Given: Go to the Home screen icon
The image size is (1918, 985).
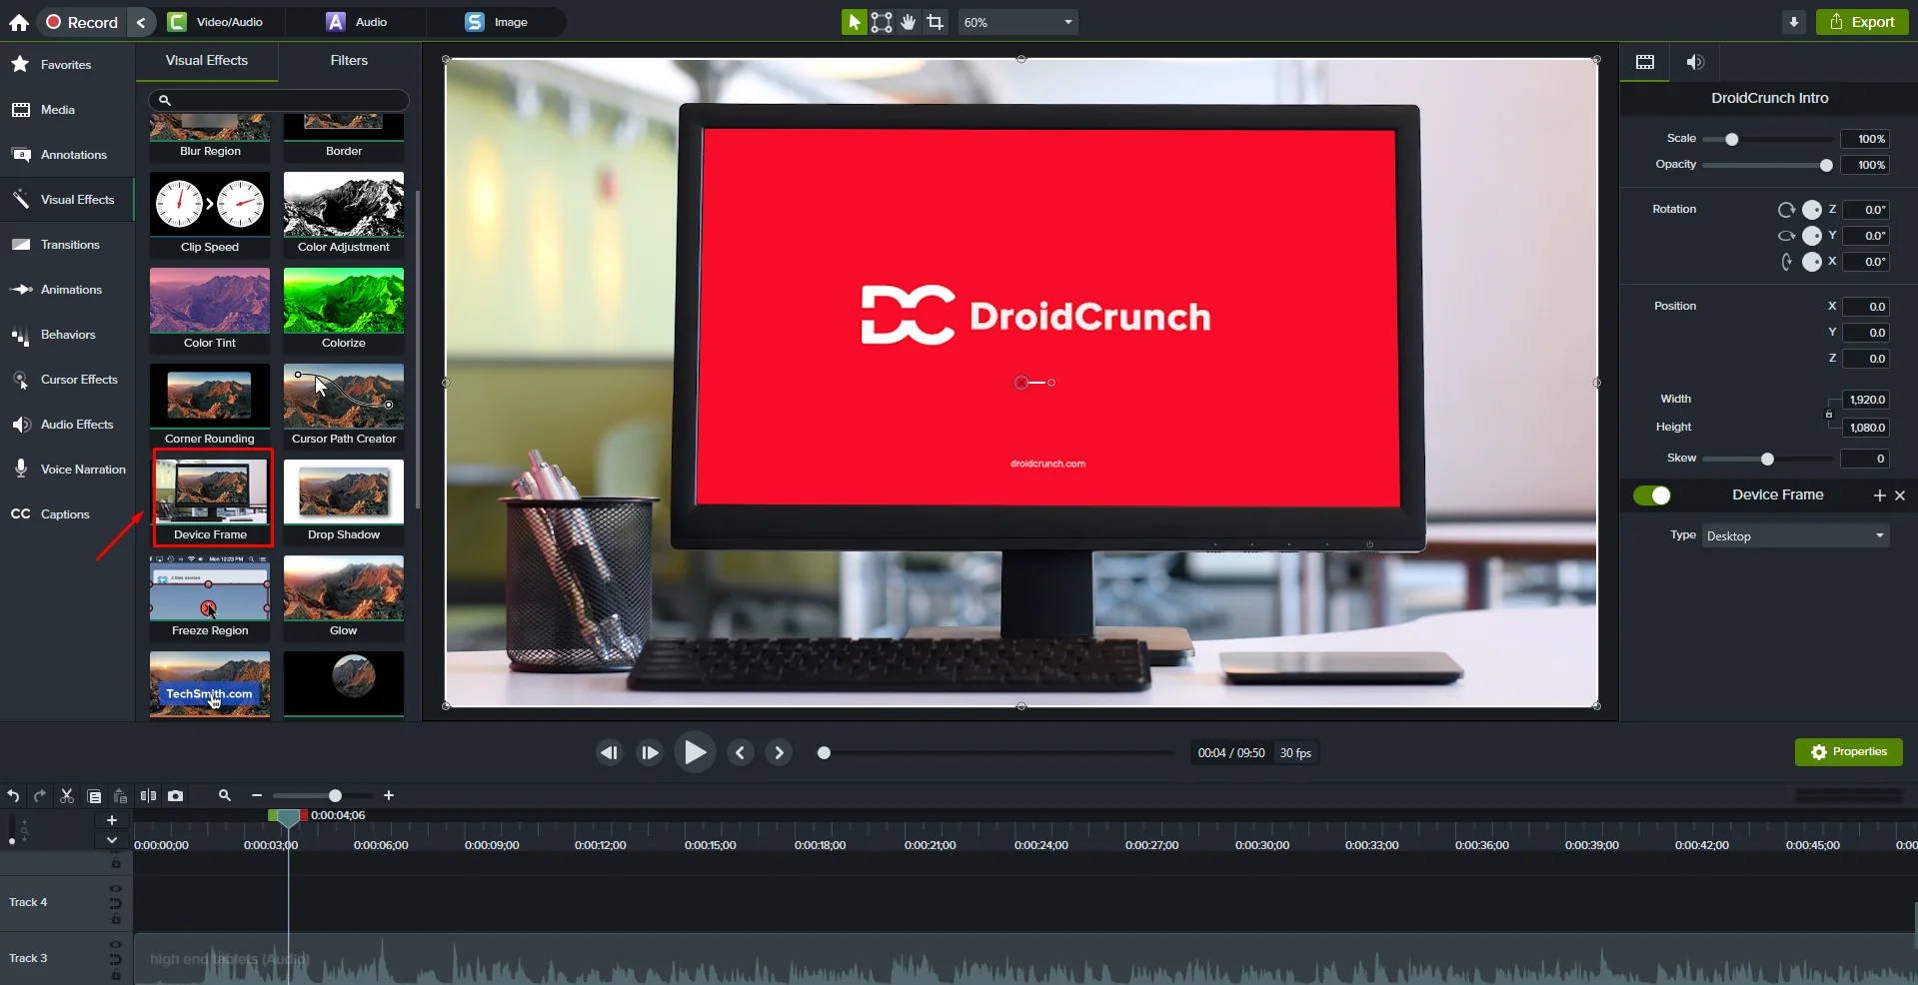Looking at the screenshot, I should pos(19,22).
